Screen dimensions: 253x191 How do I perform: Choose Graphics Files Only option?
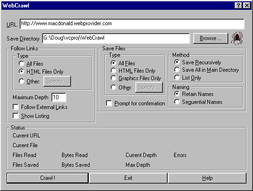[x=136, y=78]
